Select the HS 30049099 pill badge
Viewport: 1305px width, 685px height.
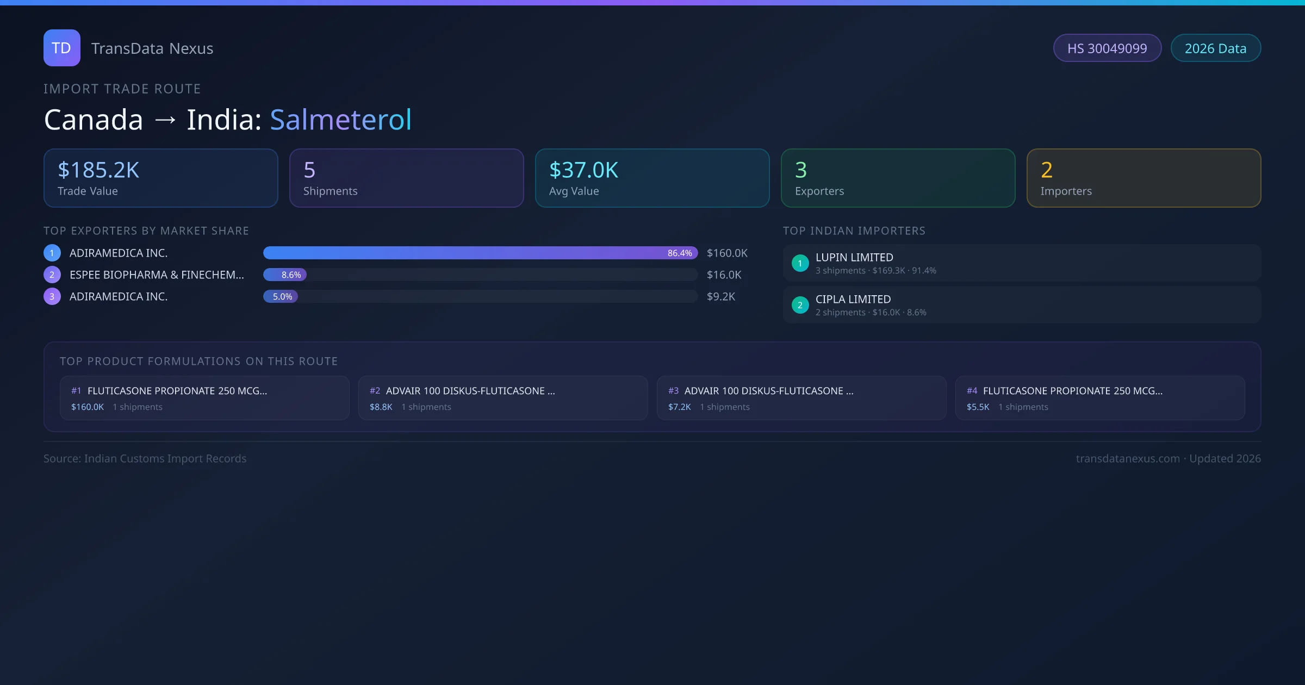point(1107,48)
